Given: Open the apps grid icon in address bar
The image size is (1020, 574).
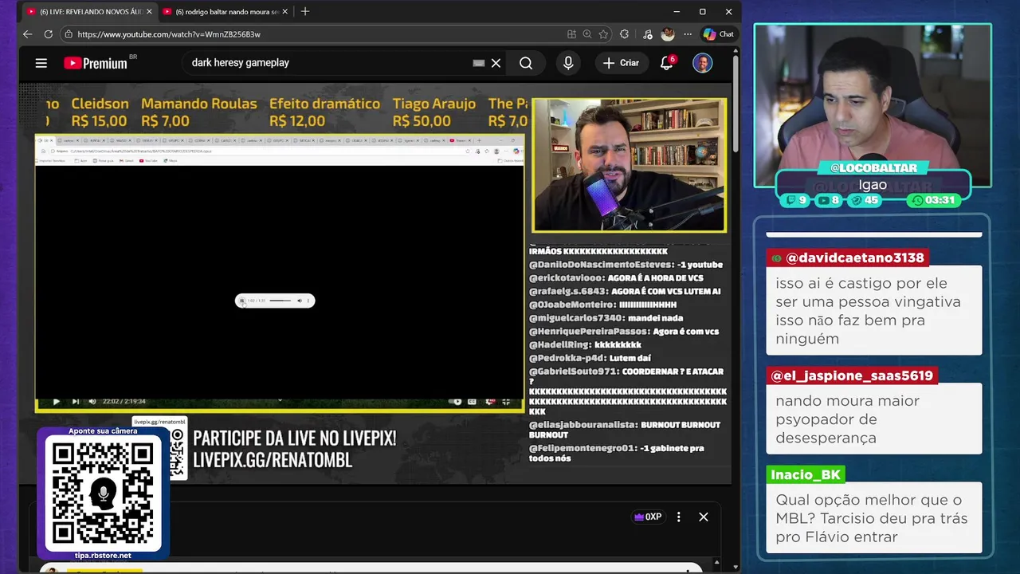Looking at the screenshot, I should pyautogui.click(x=571, y=34).
